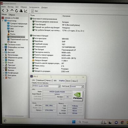
Task: Expand the Операційна система node
Action: tap(3, 47)
